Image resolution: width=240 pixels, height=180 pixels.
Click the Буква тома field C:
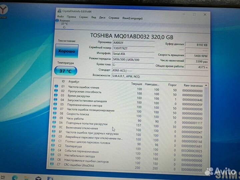[133, 65]
